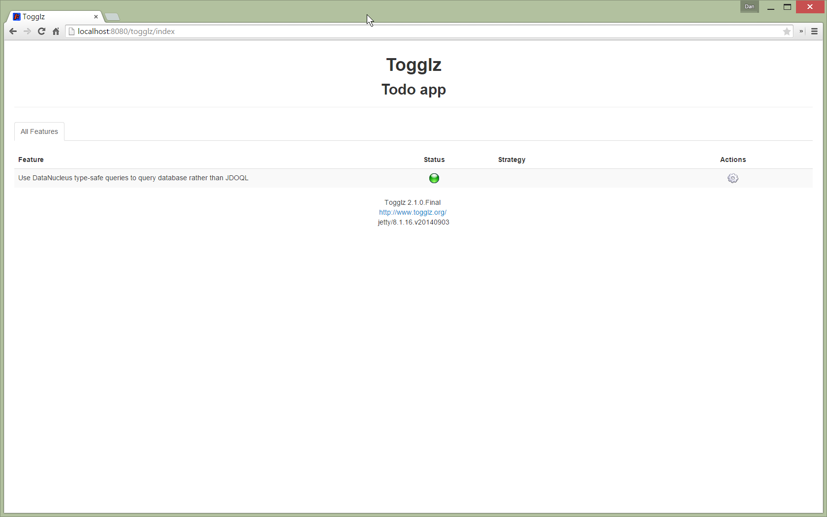
Task: Click the jetty/8.1.16.v20140903 text
Action: [413, 222]
